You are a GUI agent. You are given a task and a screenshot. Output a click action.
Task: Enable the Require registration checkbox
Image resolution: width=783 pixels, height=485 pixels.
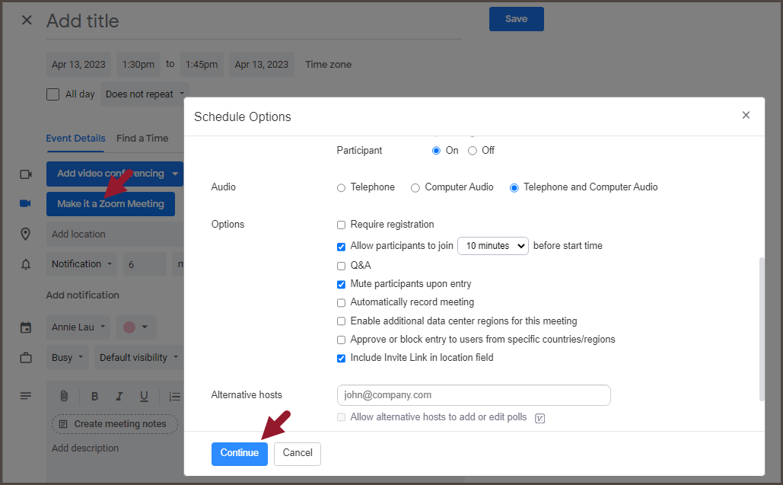pyautogui.click(x=341, y=225)
